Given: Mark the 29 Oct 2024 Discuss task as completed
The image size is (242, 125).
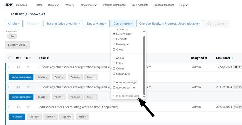Looking at the screenshot, I should point(21,97).
